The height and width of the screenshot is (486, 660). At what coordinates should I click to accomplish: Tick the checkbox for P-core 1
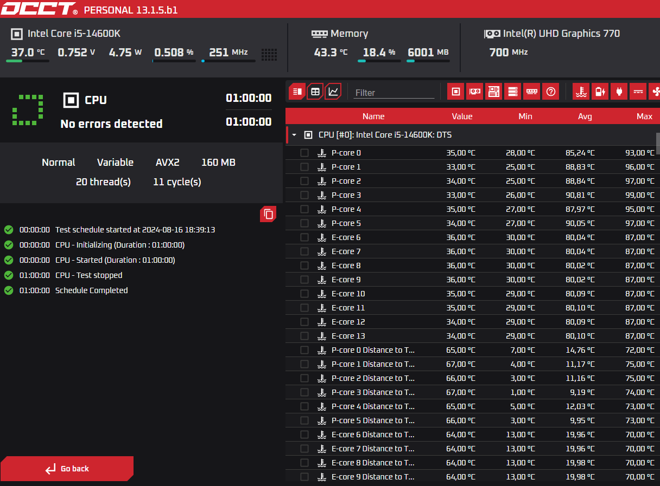point(304,167)
